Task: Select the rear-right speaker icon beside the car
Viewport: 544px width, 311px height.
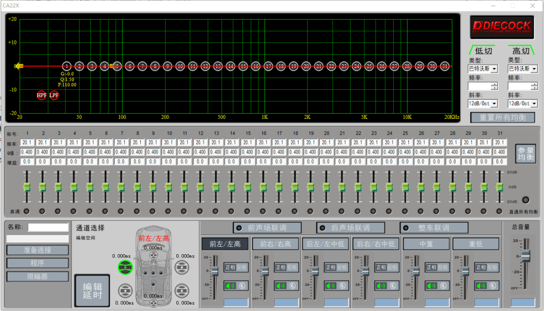Action: 182,291
